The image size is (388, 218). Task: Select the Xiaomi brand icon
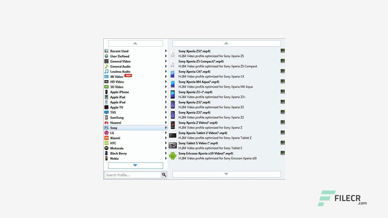tap(107, 138)
